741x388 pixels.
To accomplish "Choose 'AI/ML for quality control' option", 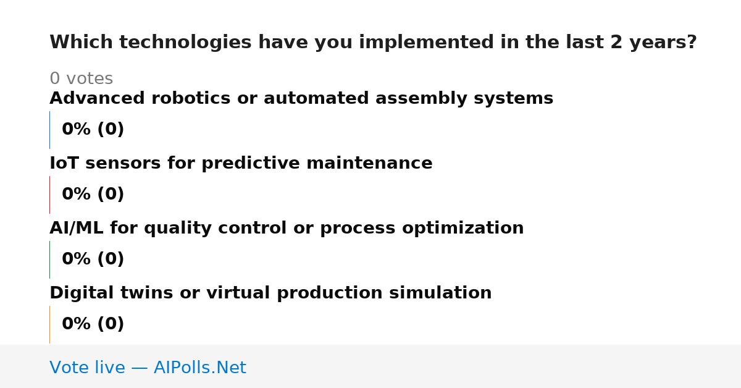I will pyautogui.click(x=287, y=229).
